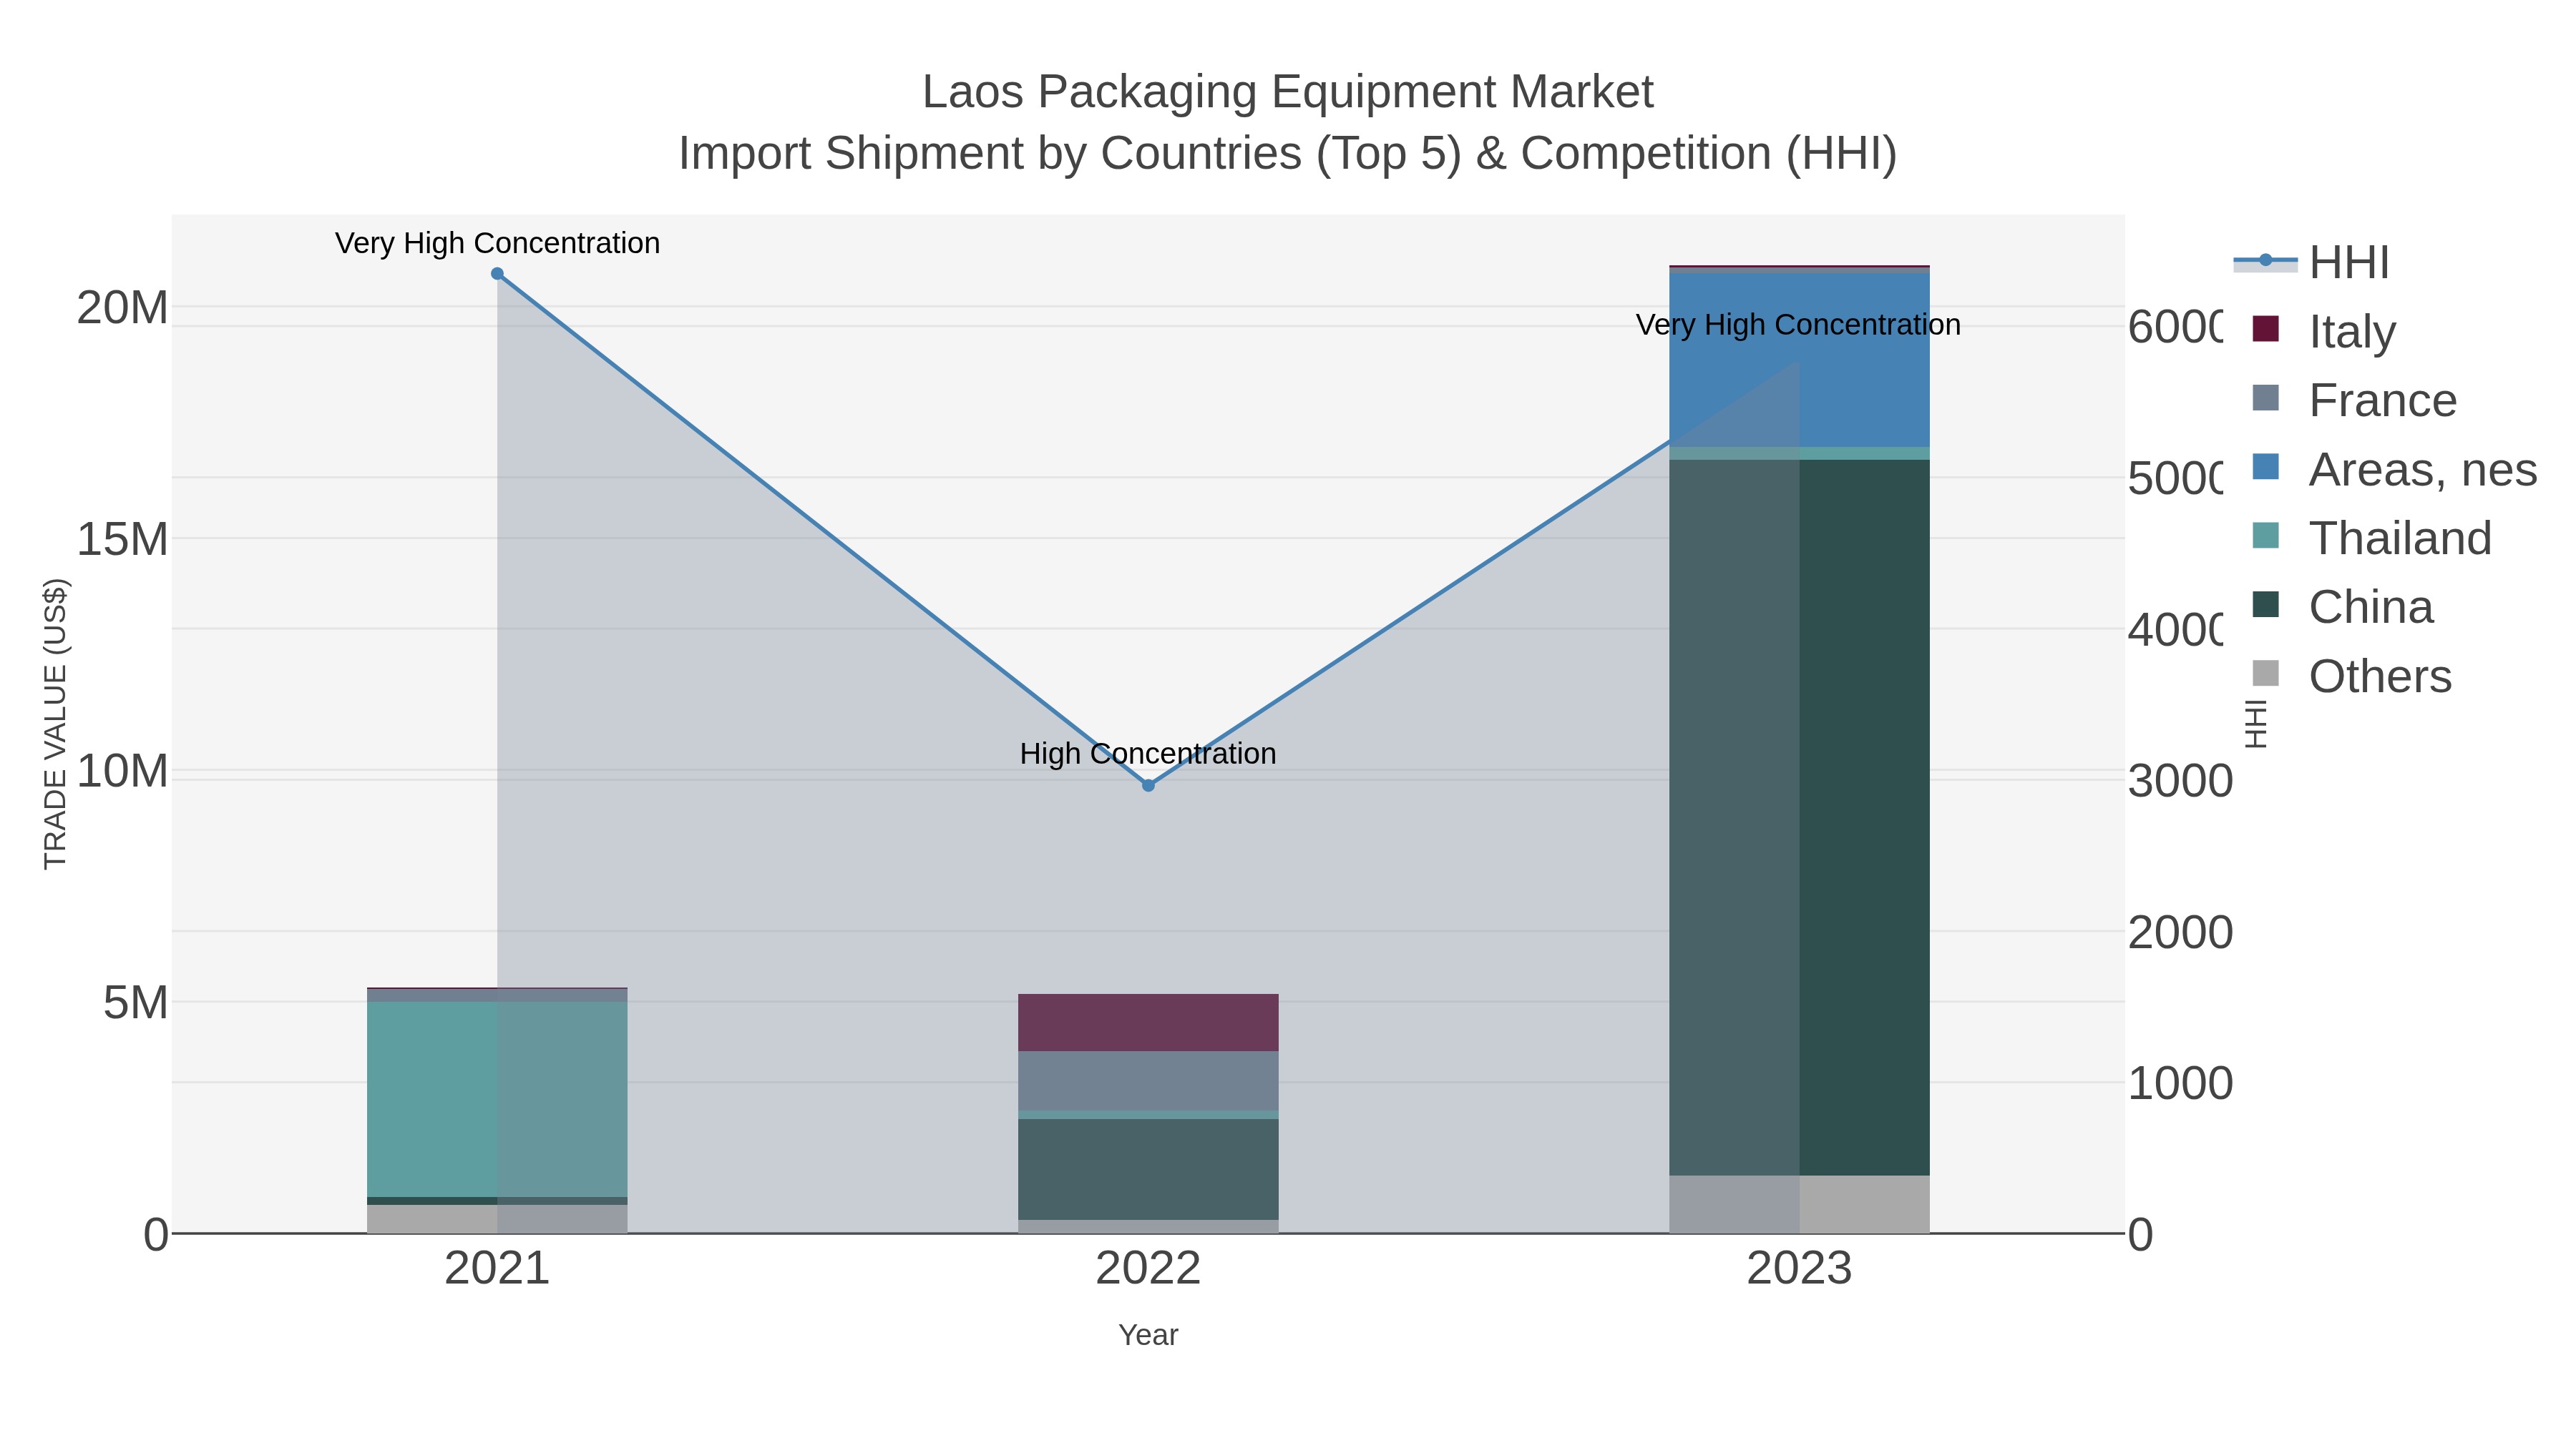The width and height of the screenshot is (2576, 1448).
Task: Toggle the HHI line in legend
Action: 2311,263
